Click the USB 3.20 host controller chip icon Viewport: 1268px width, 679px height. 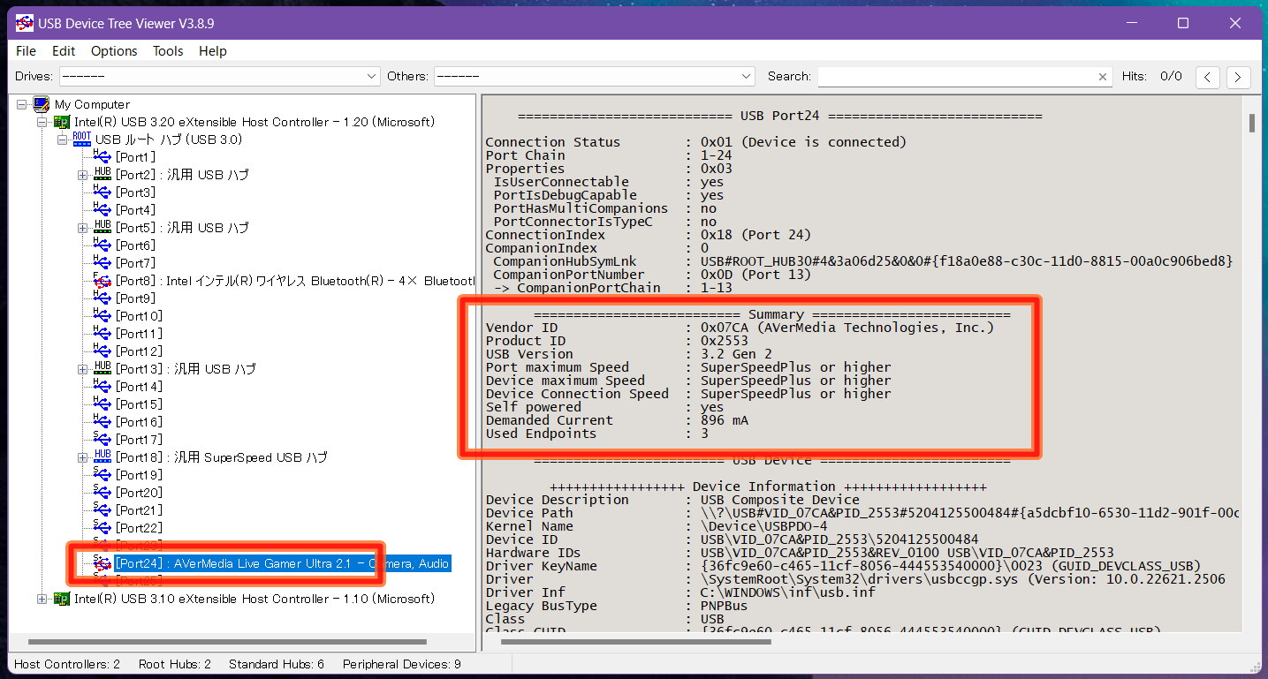[x=62, y=122]
